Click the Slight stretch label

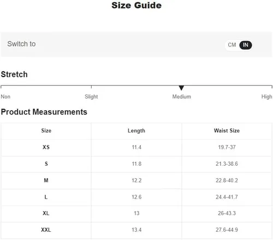coord(91,97)
